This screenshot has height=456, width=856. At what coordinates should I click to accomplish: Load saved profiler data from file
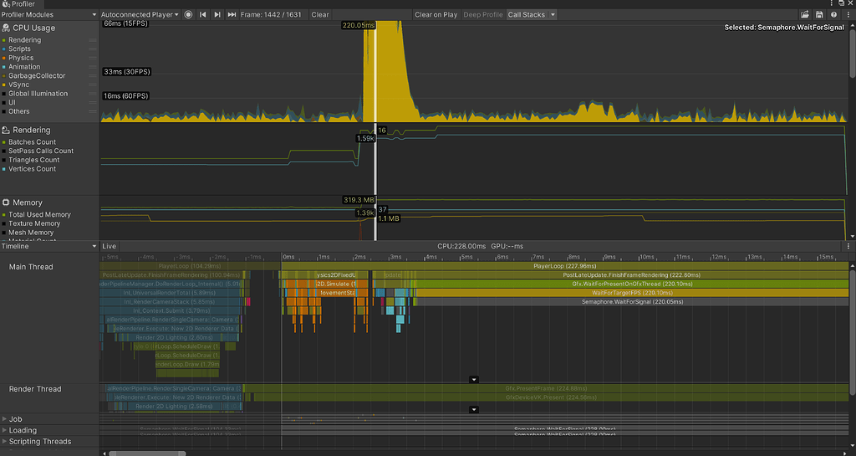tap(805, 15)
